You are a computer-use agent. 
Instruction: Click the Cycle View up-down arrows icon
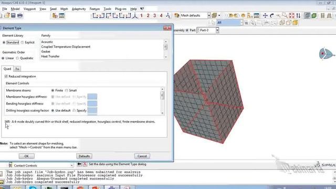[298, 15]
